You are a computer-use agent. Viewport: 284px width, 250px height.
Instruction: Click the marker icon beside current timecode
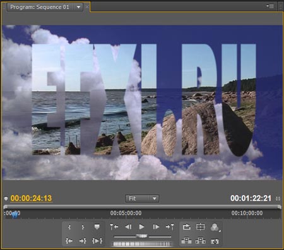click(6, 199)
